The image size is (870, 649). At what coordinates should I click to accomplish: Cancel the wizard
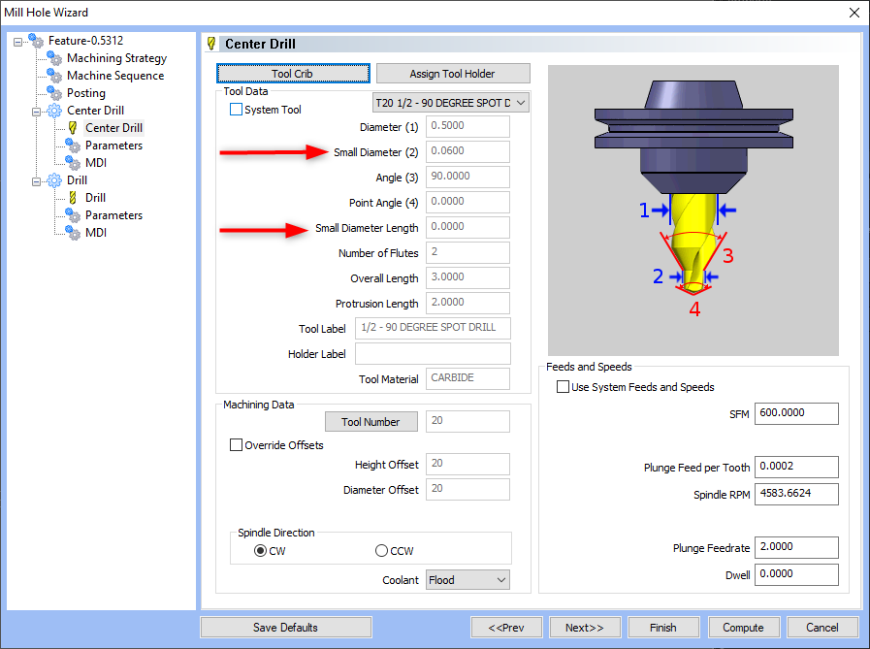point(822,628)
